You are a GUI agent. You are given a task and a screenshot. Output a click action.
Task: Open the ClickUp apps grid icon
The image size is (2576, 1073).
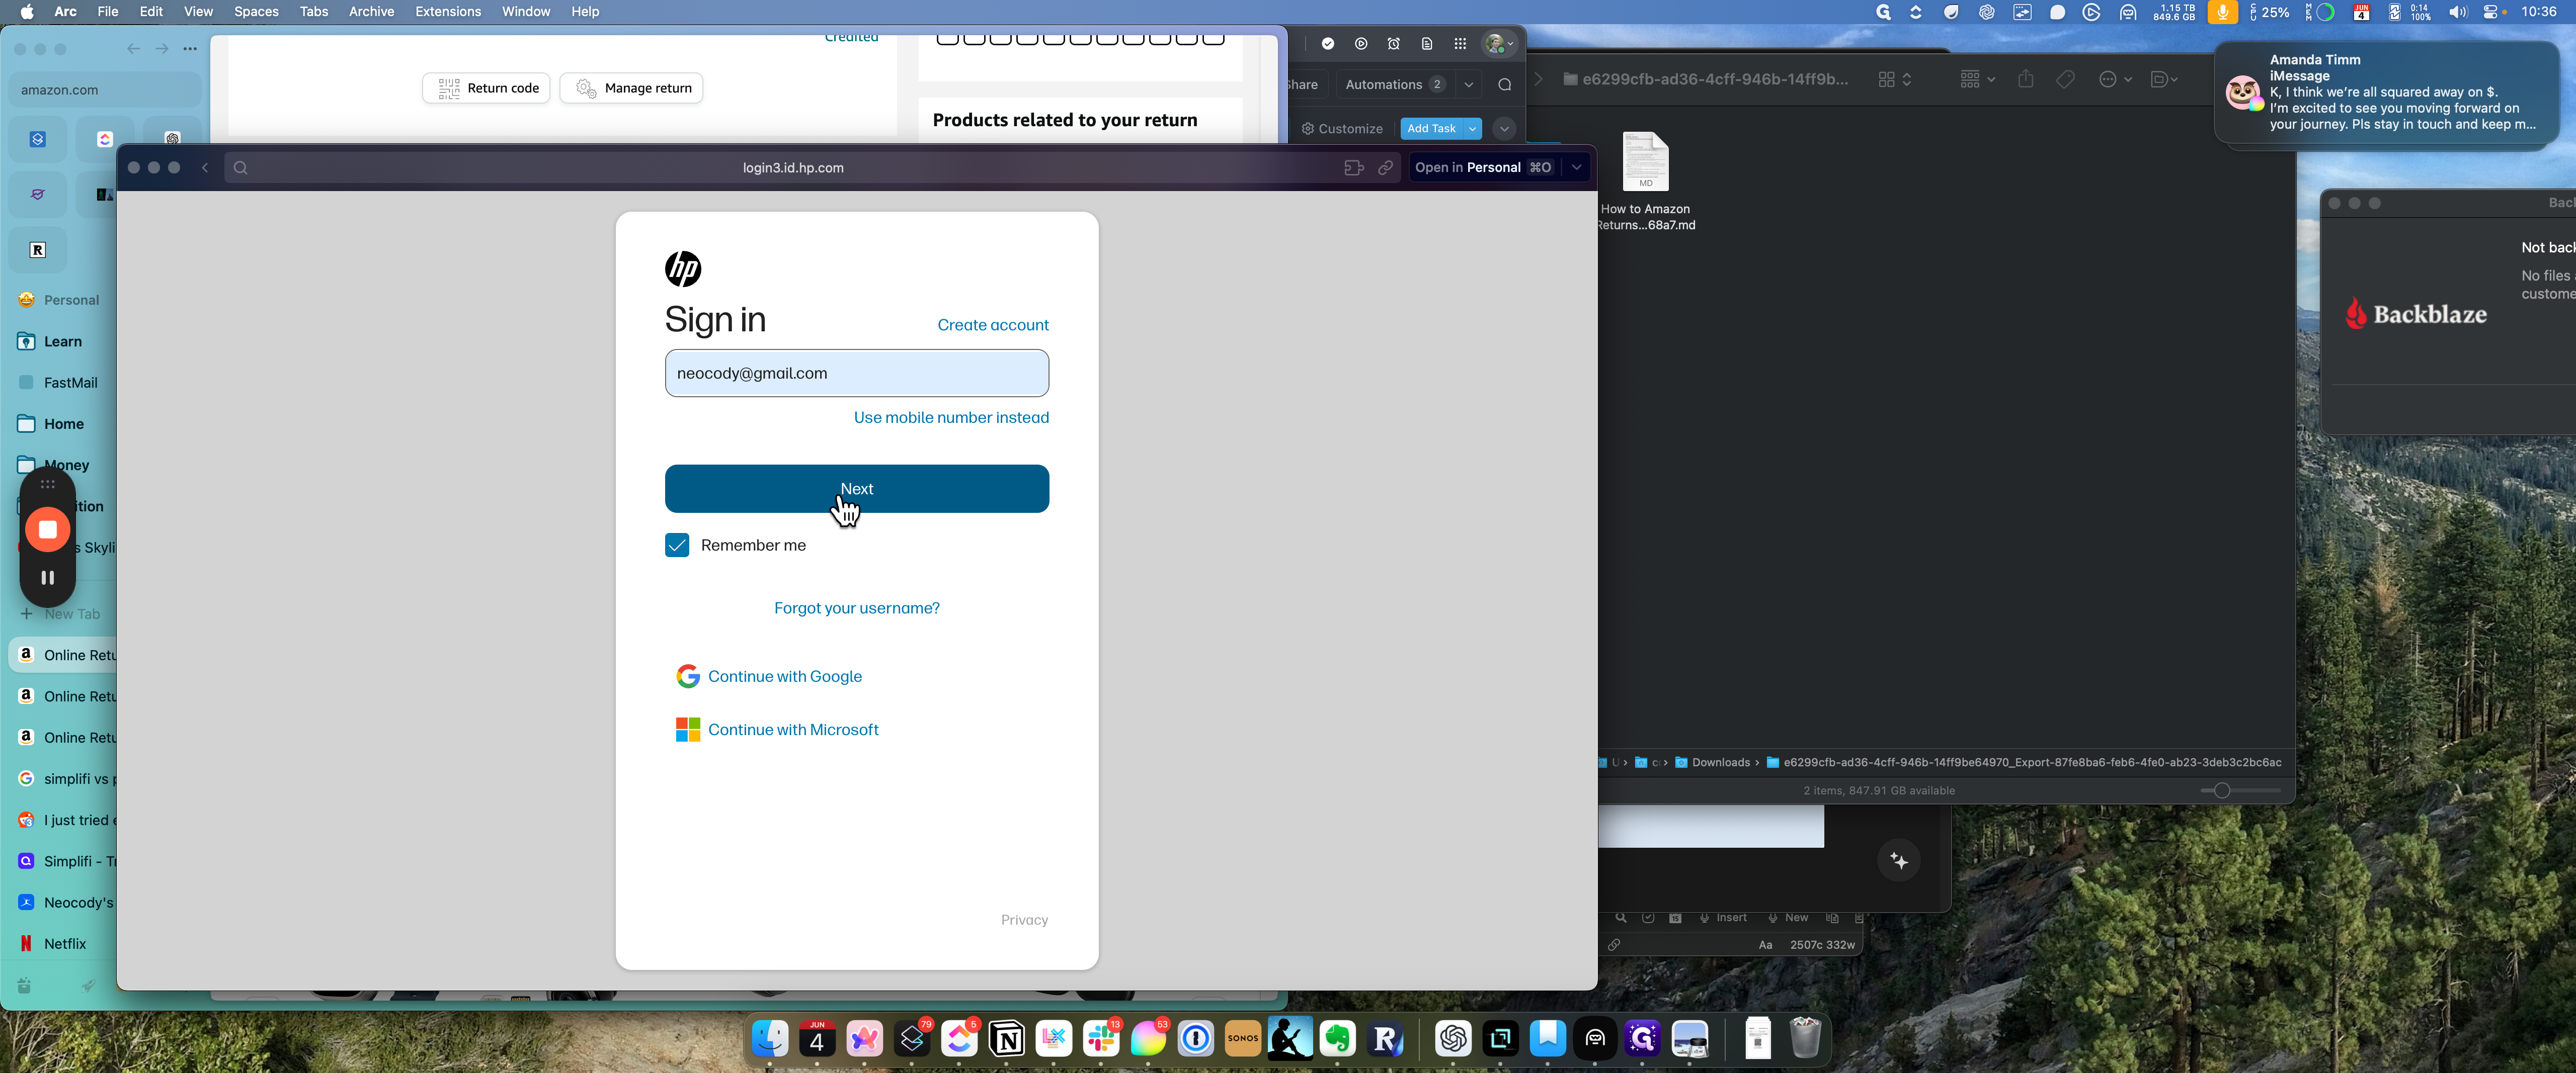tap(1460, 44)
